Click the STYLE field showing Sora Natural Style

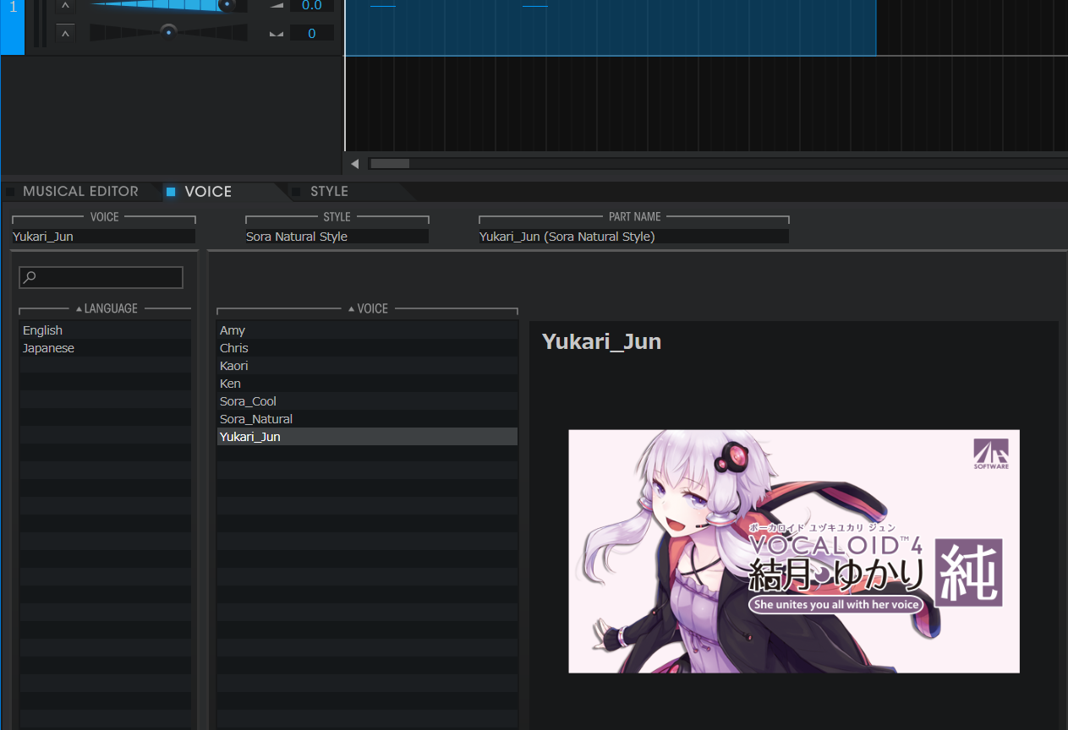[337, 237]
